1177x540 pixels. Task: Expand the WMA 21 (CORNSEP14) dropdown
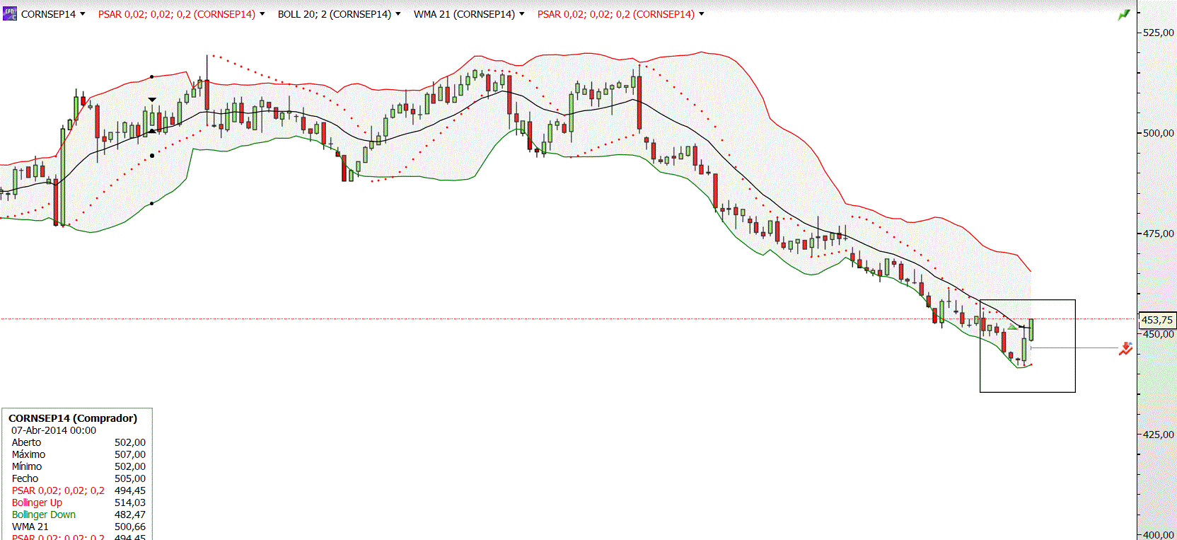click(x=522, y=14)
